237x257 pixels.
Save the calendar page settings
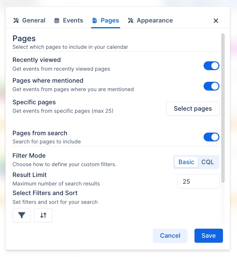209,236
